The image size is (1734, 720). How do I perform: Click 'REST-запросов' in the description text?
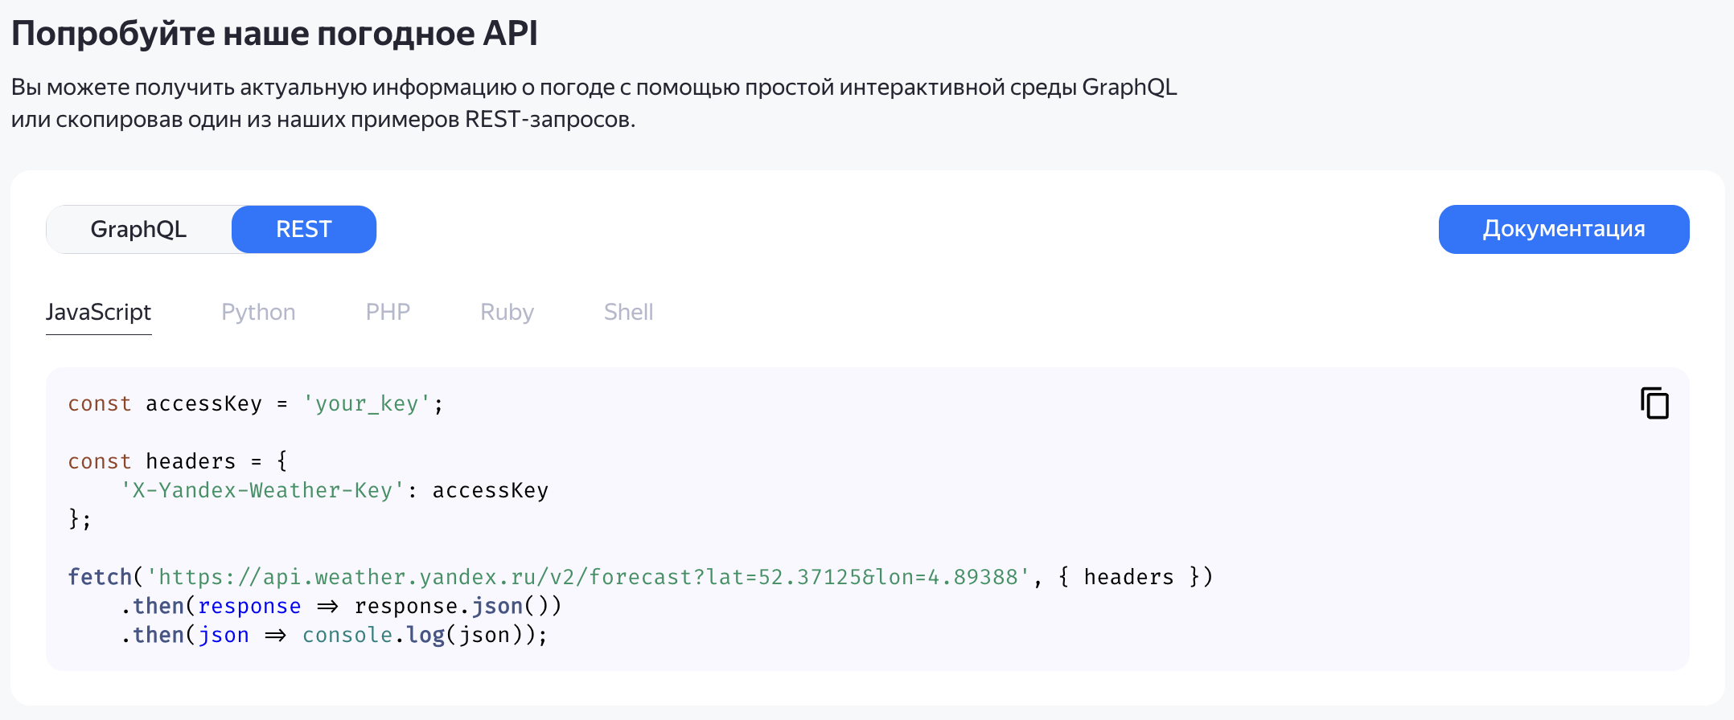tap(549, 119)
